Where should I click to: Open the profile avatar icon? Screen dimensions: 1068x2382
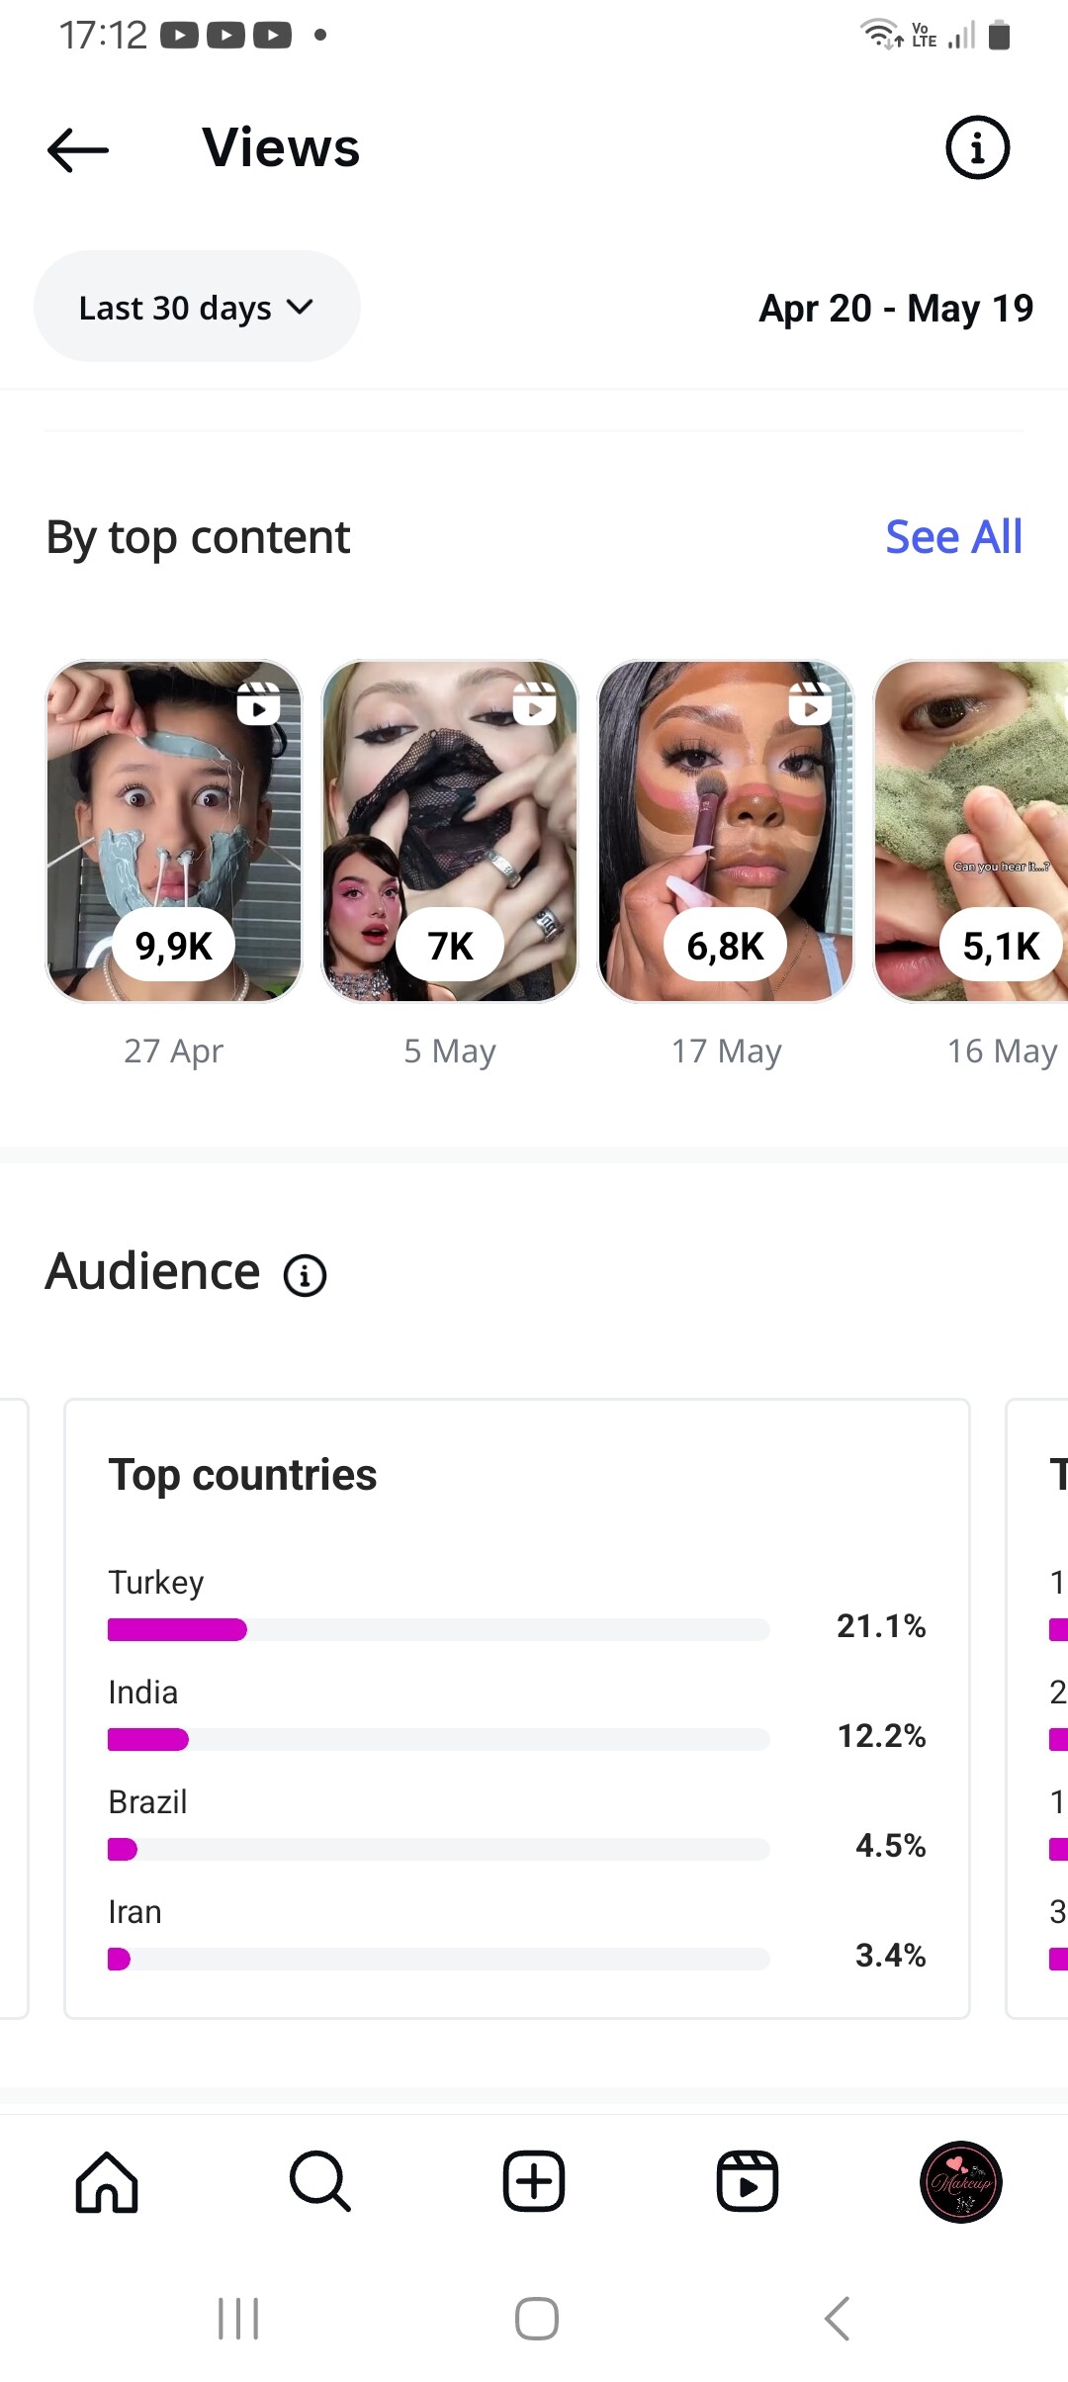[960, 2181]
